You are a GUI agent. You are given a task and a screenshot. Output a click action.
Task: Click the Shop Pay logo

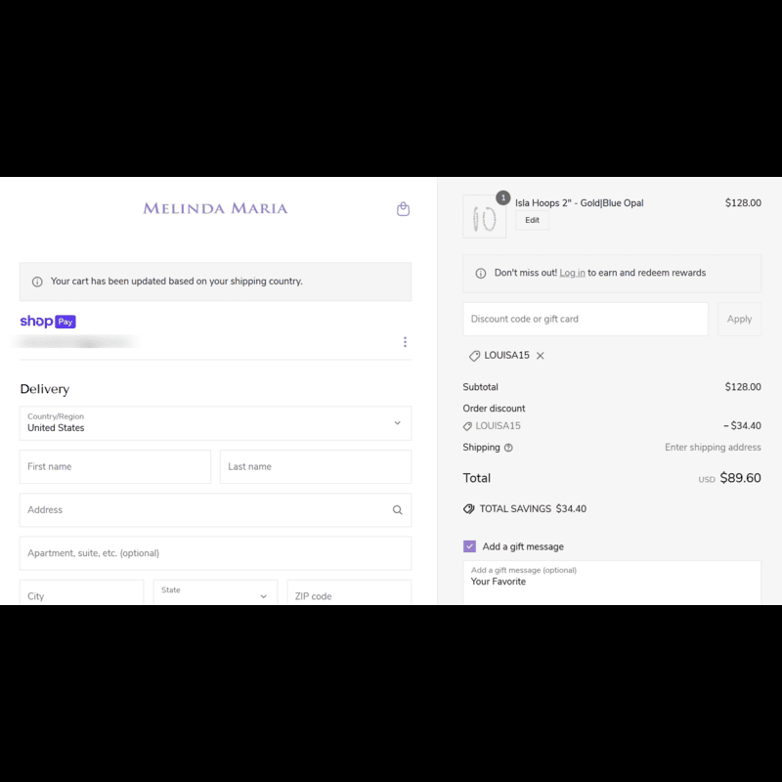[48, 322]
